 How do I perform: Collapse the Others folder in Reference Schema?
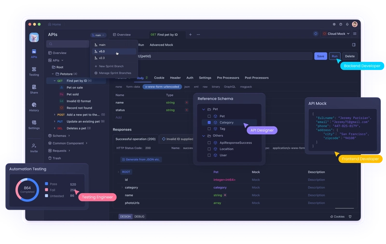tap(204, 136)
